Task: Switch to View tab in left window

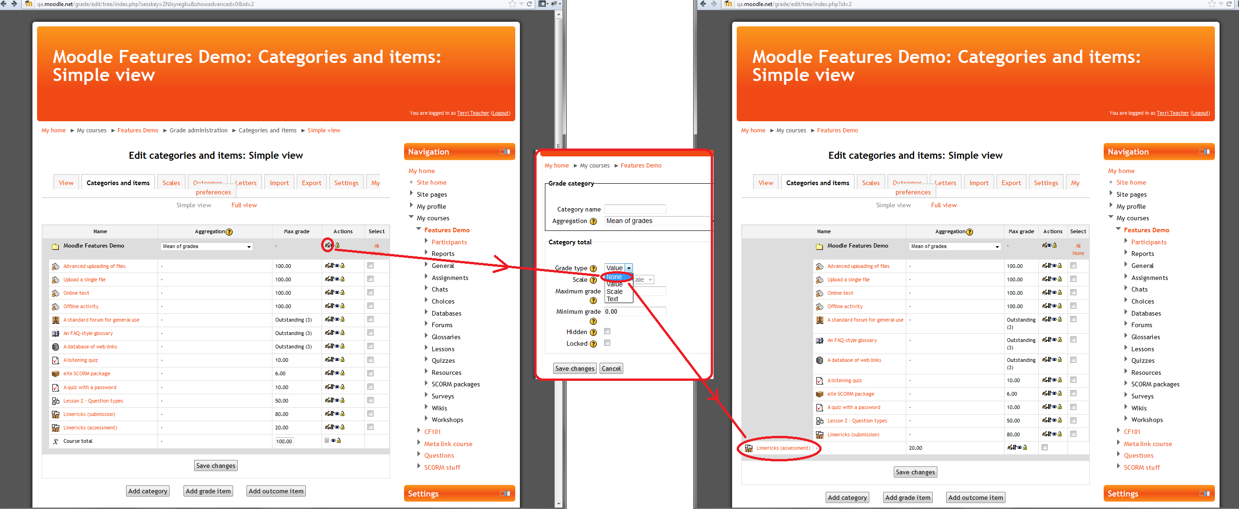Action: click(x=66, y=183)
